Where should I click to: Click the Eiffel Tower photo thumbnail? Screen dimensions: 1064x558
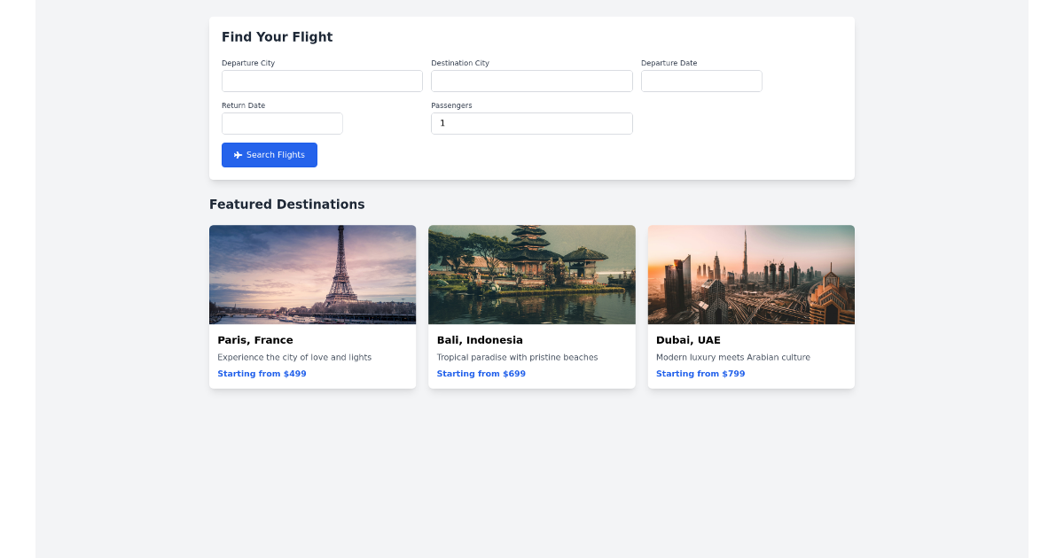(312, 274)
